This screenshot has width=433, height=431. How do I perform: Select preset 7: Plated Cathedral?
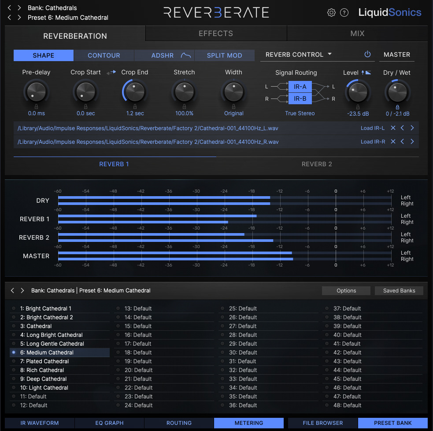[59, 361]
